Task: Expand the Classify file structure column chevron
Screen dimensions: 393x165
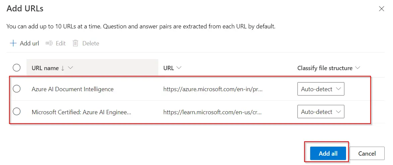Action: point(357,68)
